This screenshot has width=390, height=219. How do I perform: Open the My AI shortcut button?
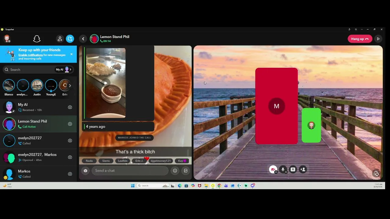(x=64, y=70)
